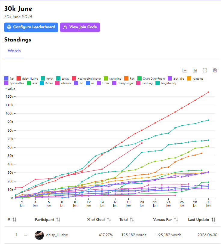Sort by Total column arrows
Viewport: 221px width, 244px height.
pyautogui.click(x=132, y=220)
